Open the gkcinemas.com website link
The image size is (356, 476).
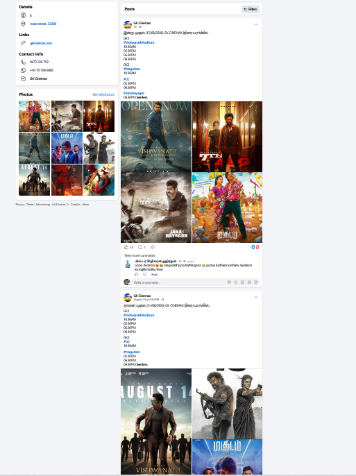pyautogui.click(x=41, y=43)
